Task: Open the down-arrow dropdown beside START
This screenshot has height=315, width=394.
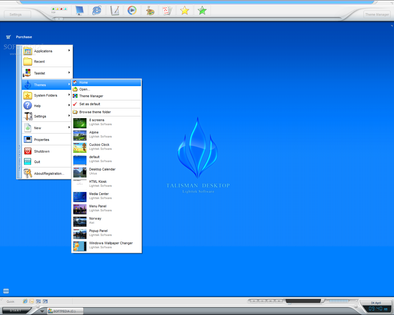Action: click(42, 311)
